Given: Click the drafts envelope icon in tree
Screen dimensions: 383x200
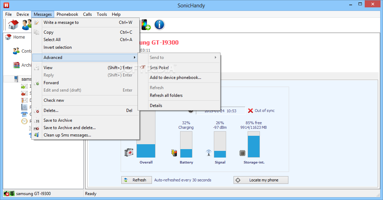Looking at the screenshot, I should tap(24, 100).
